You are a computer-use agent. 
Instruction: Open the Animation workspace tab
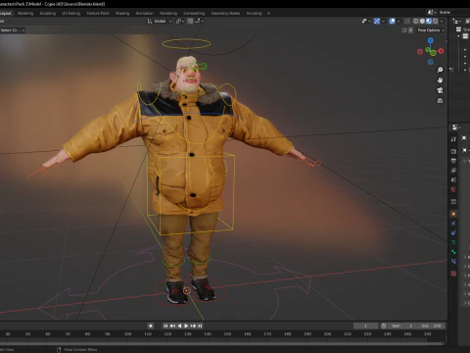144,14
